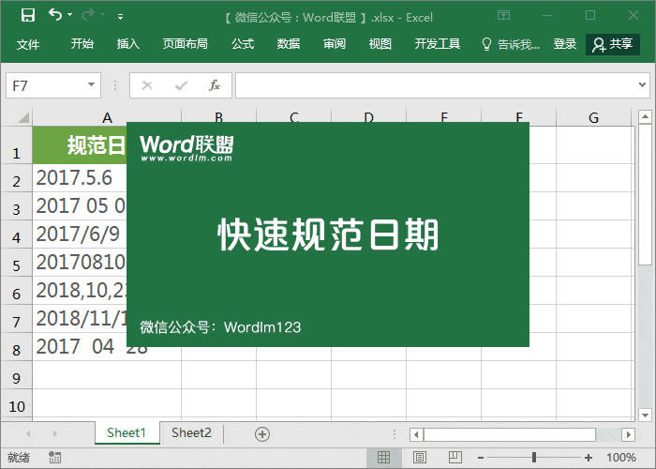Open the Share button with person icon
The height and width of the screenshot is (469, 656).
tap(612, 44)
